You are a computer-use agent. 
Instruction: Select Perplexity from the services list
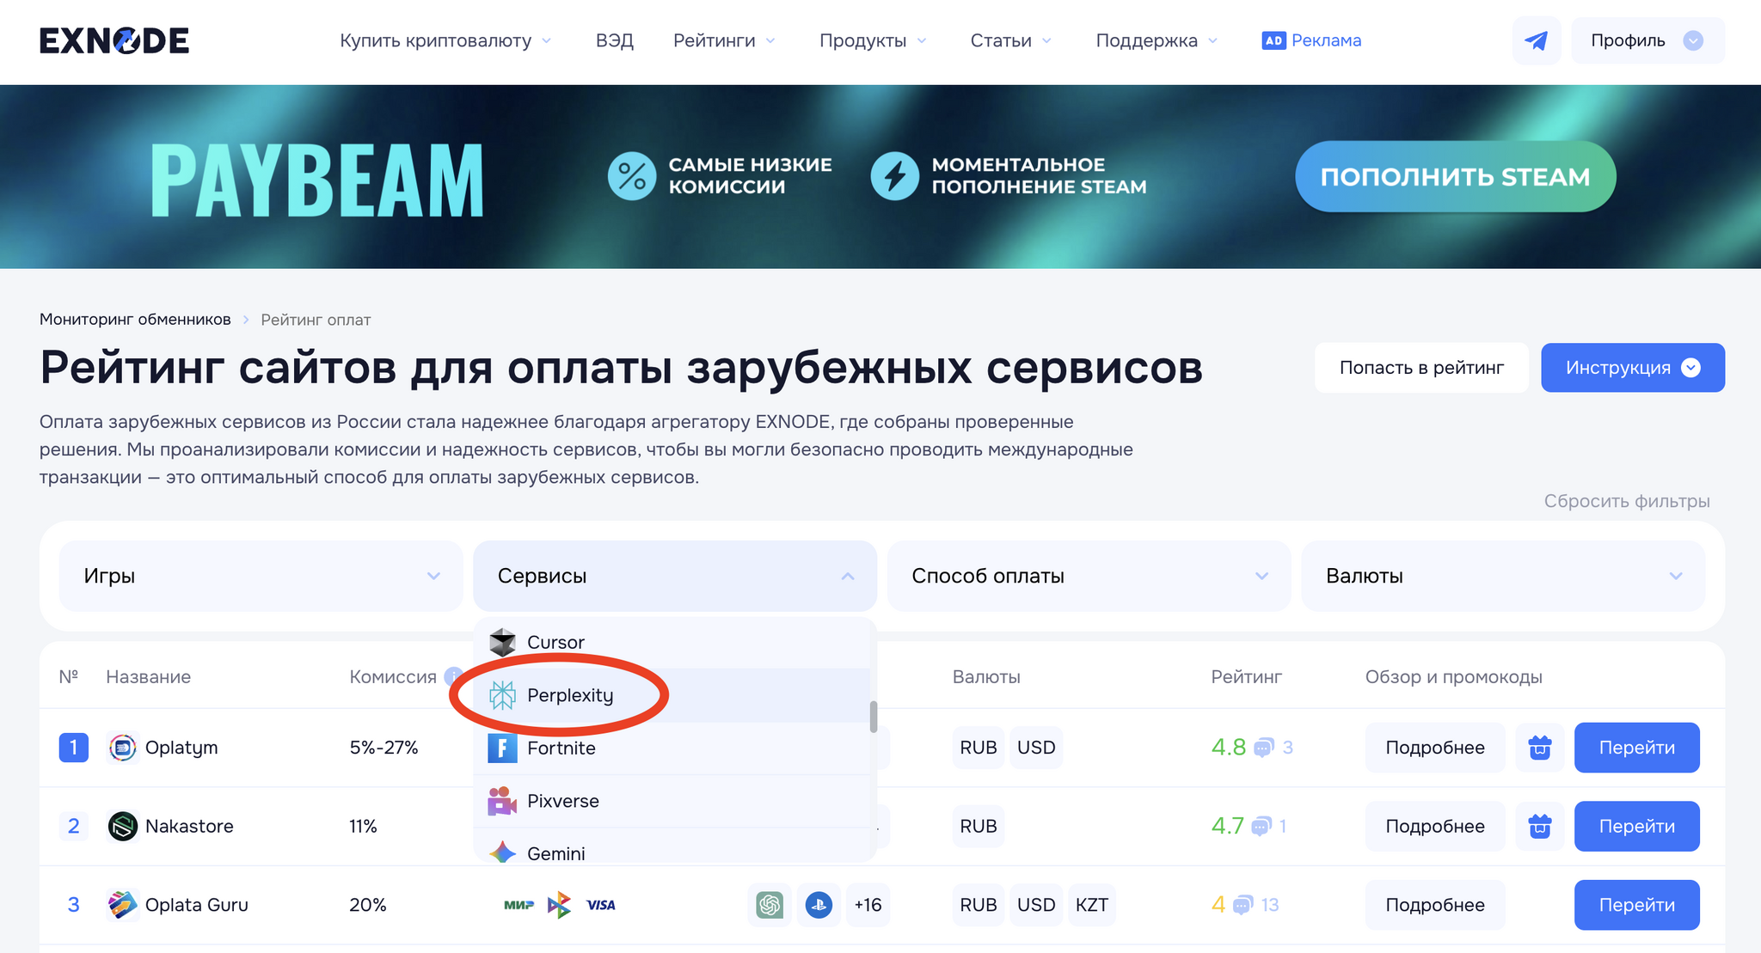click(569, 695)
